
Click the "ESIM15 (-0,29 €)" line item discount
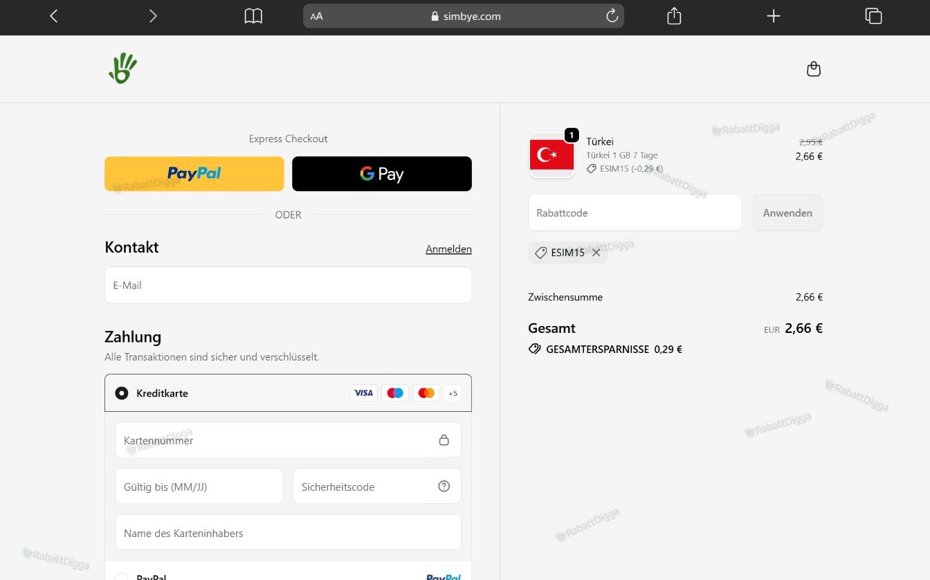coord(625,168)
